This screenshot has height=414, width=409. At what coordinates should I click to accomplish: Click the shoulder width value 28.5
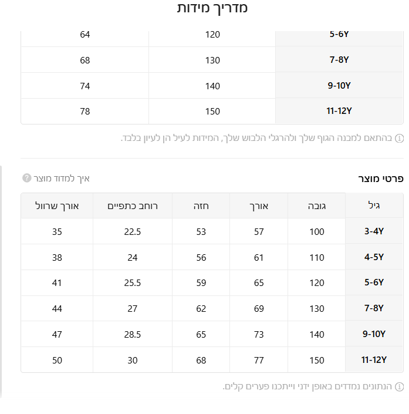click(132, 334)
